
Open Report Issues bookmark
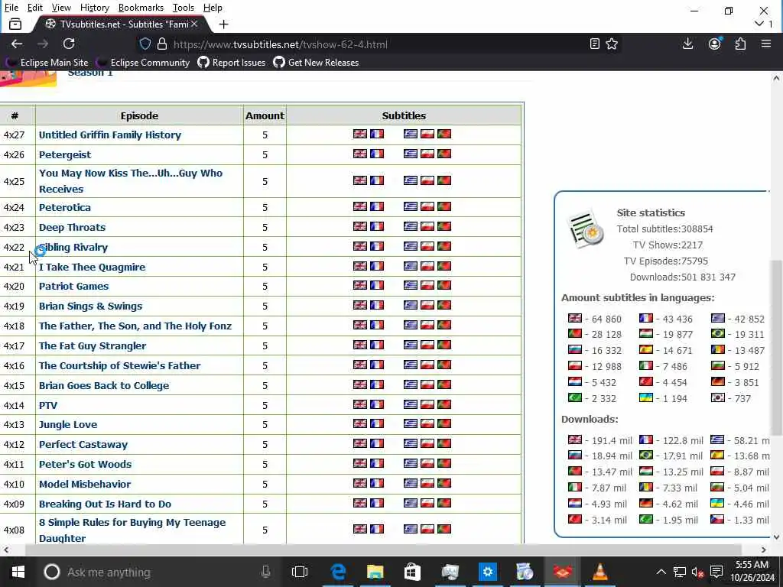coord(232,63)
